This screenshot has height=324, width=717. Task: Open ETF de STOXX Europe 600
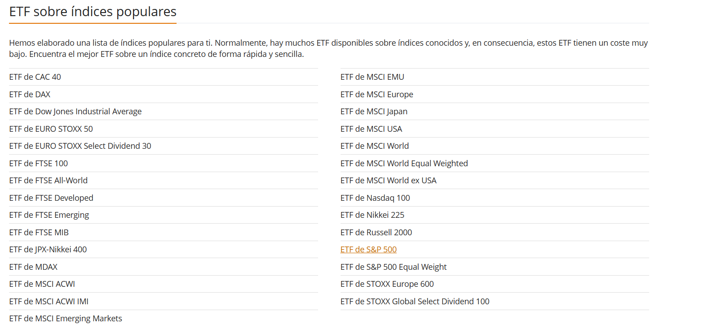[x=387, y=284]
